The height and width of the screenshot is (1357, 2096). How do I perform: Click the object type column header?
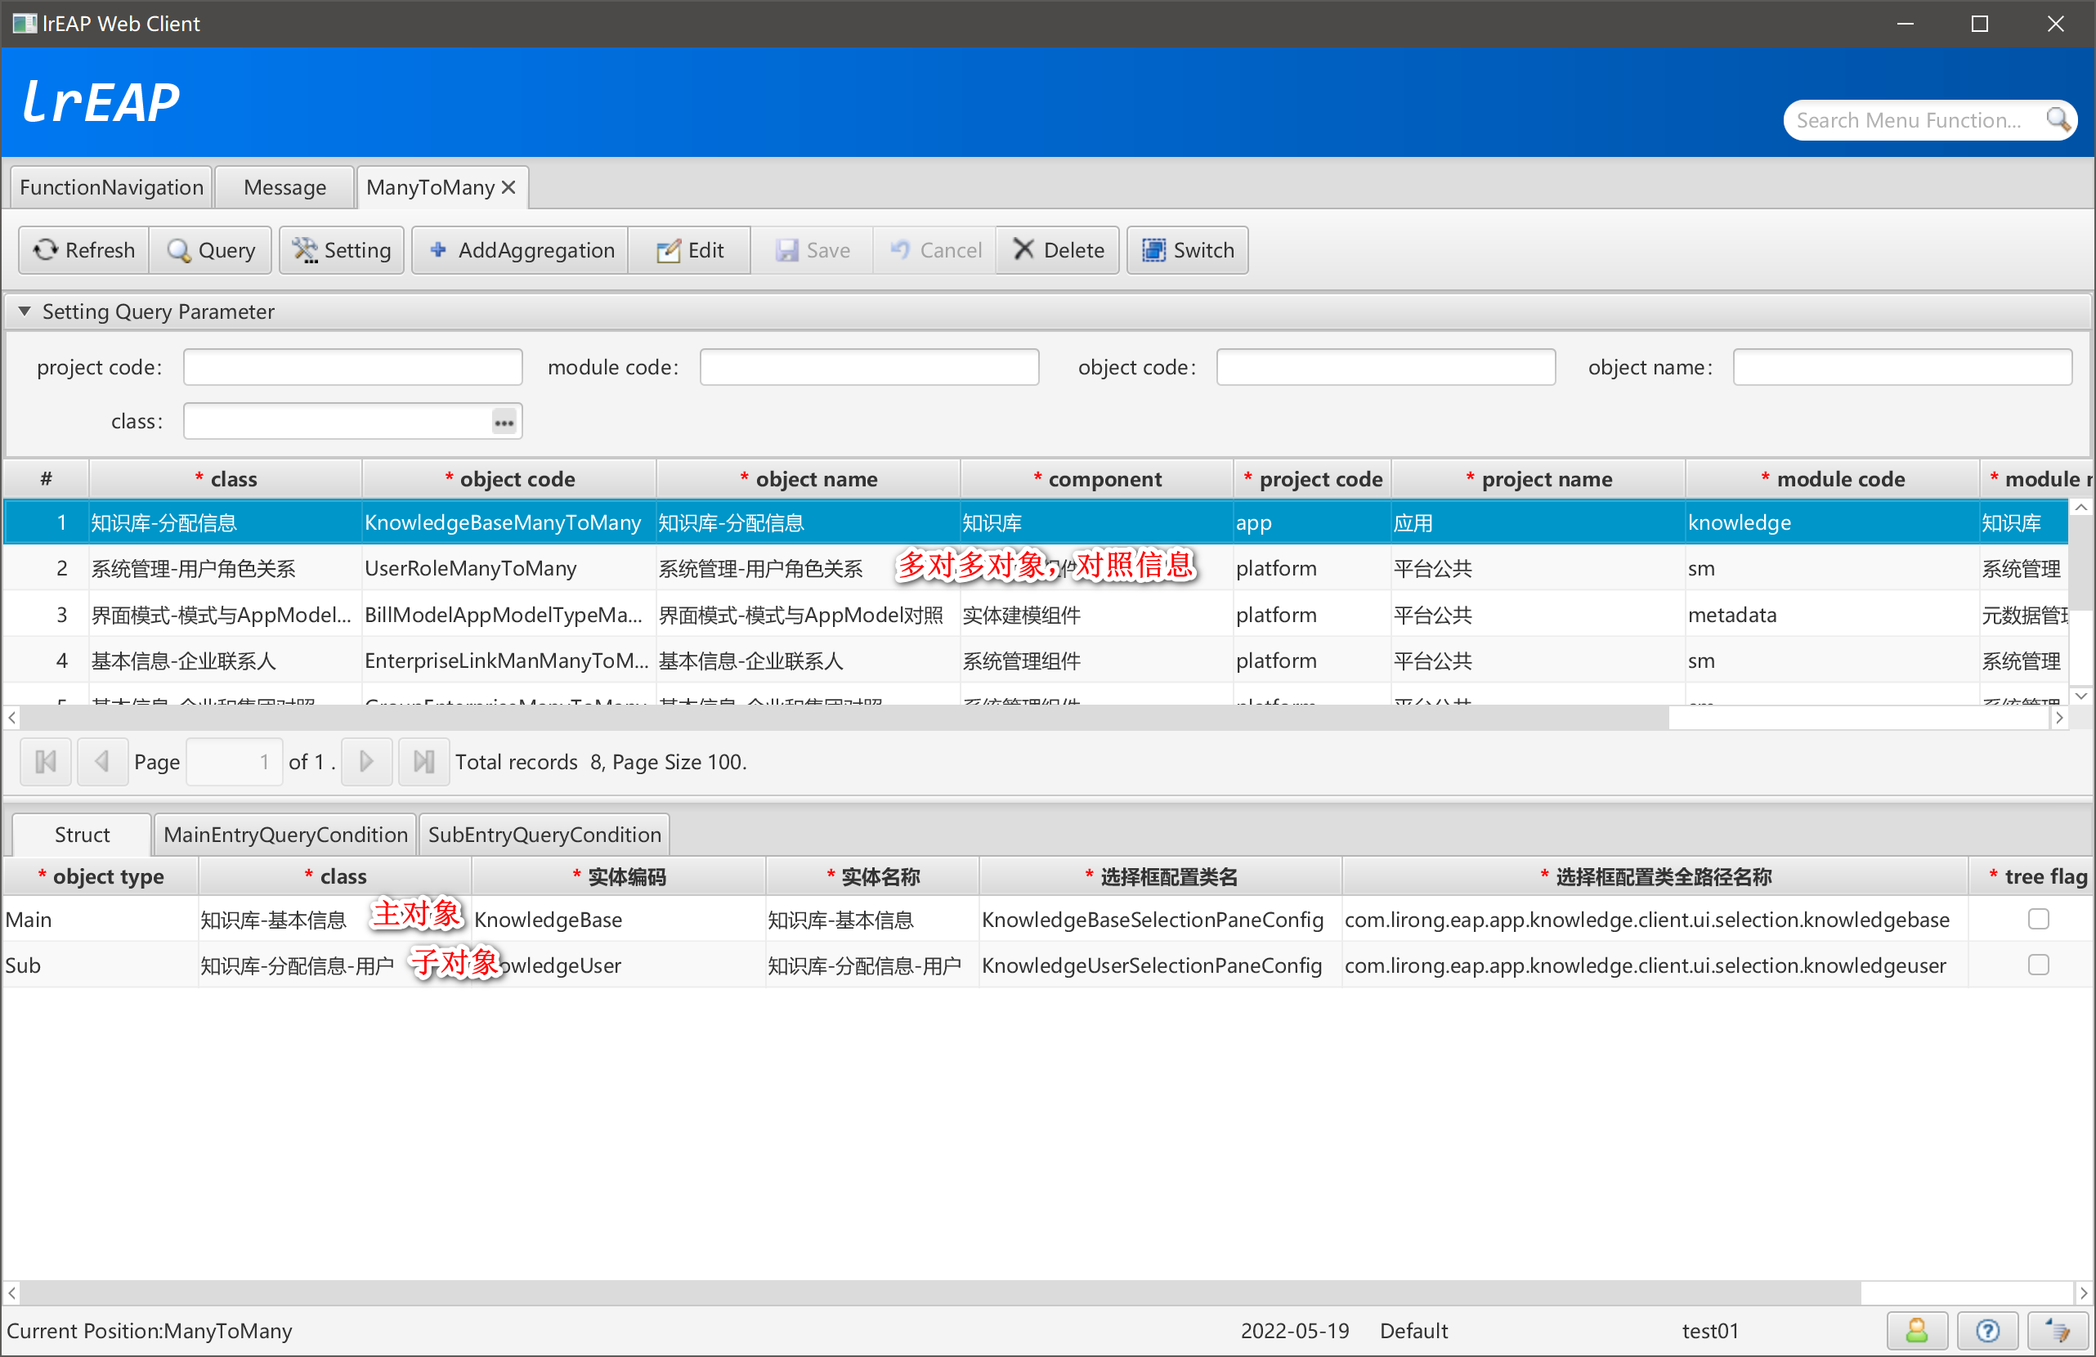point(101,876)
